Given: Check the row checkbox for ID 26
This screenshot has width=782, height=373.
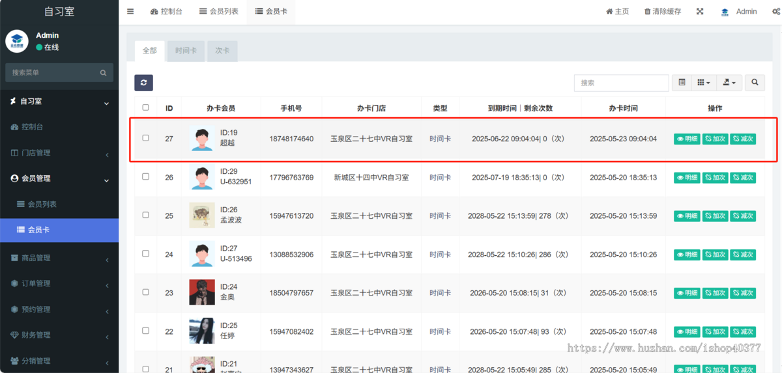Looking at the screenshot, I should coord(145,176).
